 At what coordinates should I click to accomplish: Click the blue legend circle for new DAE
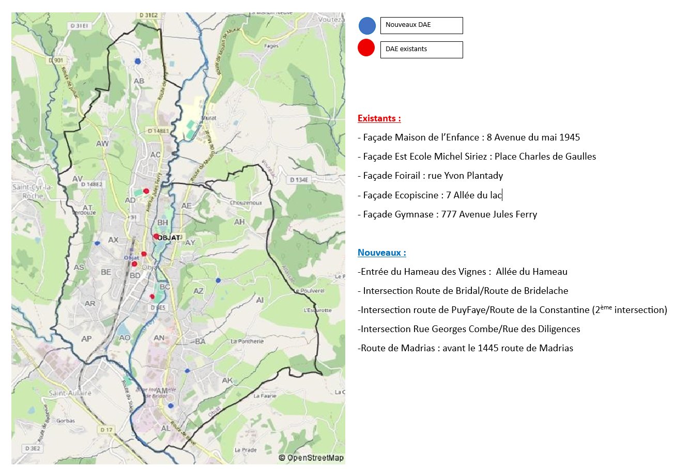(366, 26)
